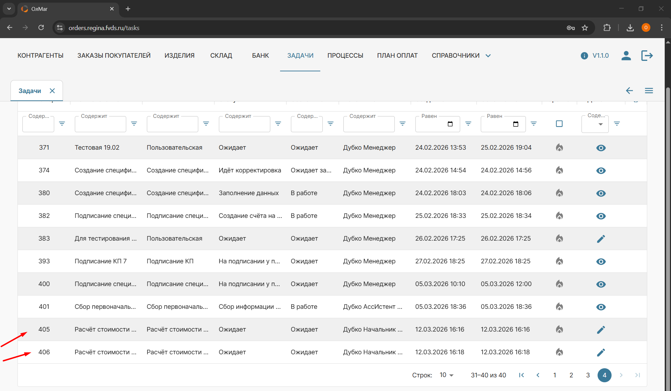Open the hamburger menu icon at right
The image size is (671, 391).
[x=649, y=91]
